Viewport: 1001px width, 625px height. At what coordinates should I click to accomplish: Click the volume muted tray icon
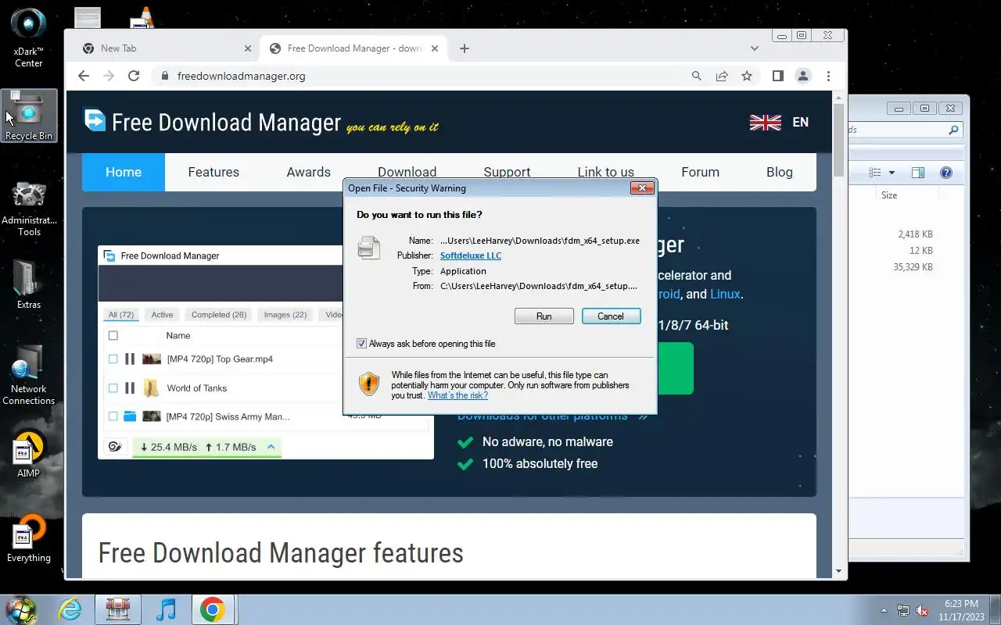point(922,610)
